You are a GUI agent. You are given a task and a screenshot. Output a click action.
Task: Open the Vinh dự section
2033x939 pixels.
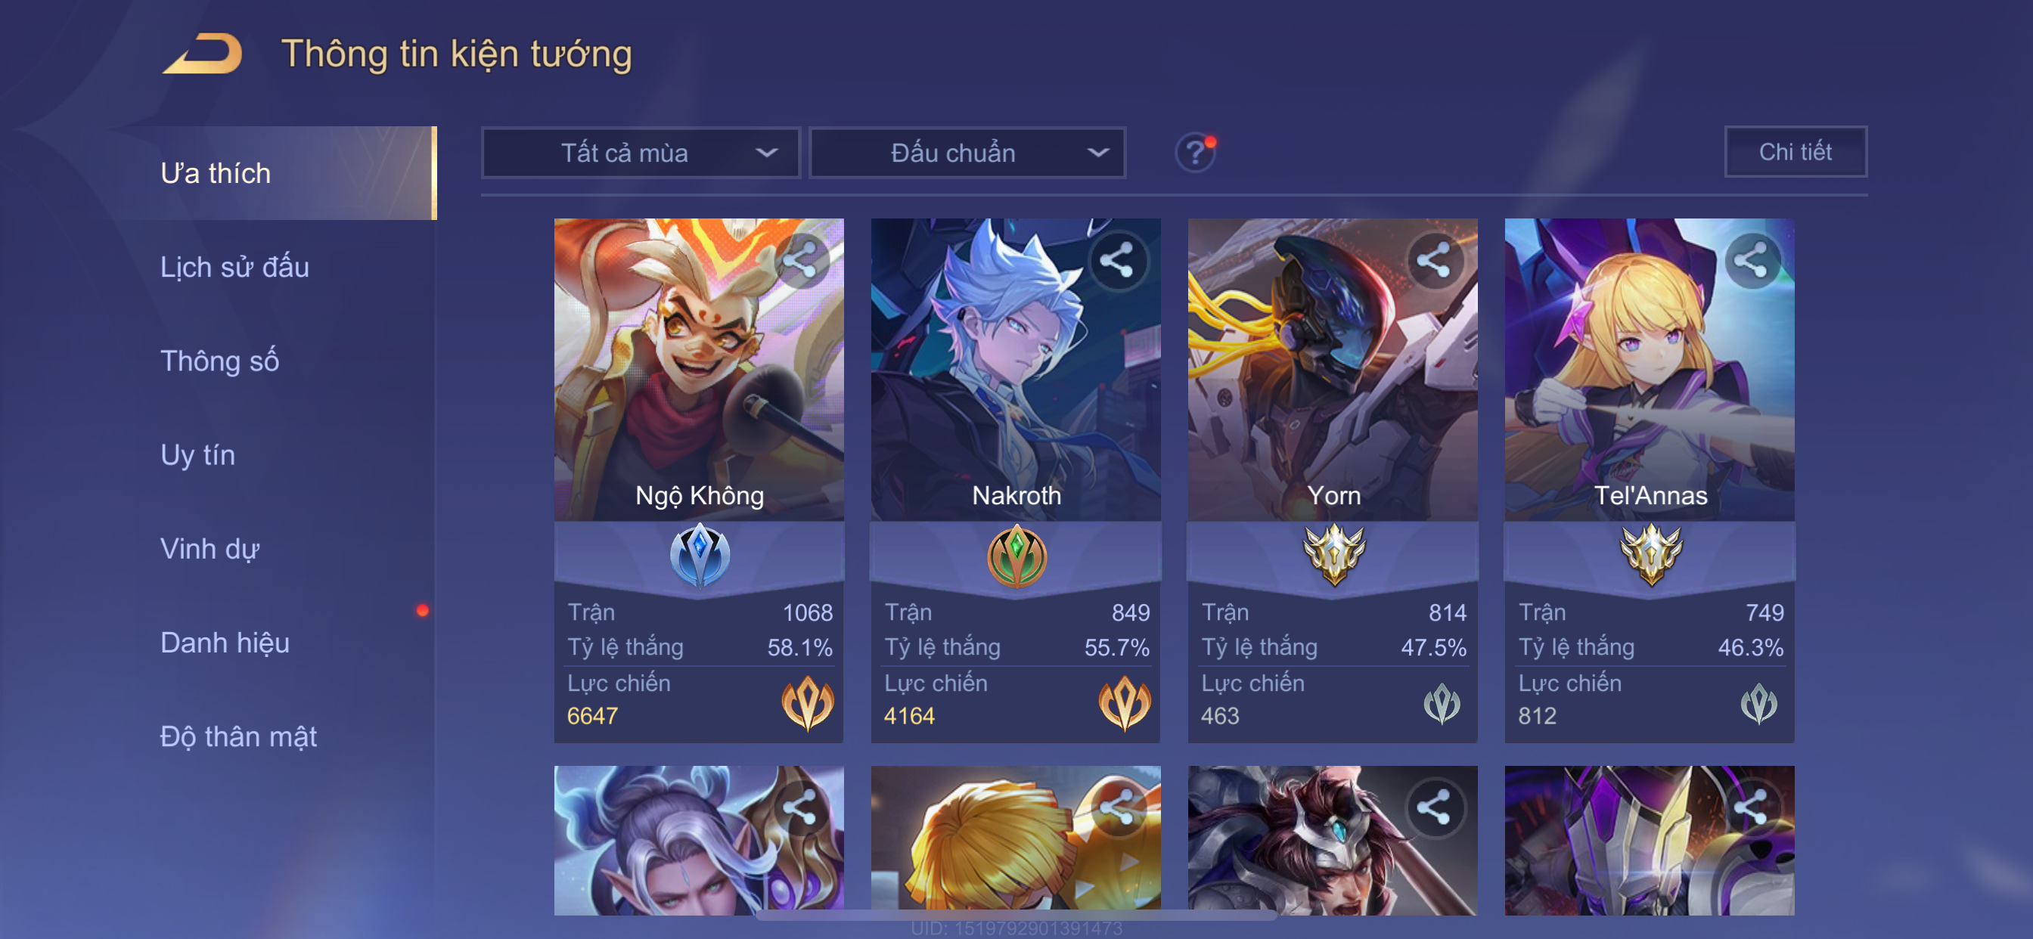210,548
